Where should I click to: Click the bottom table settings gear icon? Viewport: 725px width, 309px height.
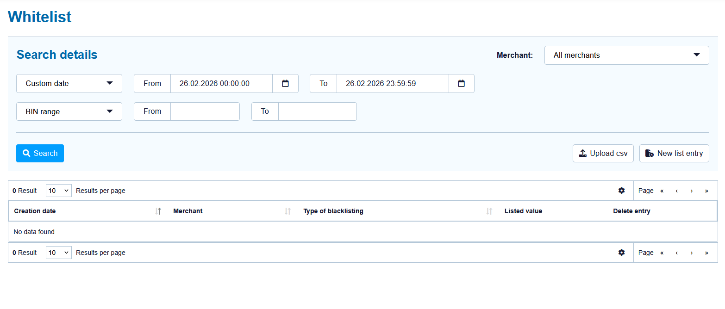(621, 253)
